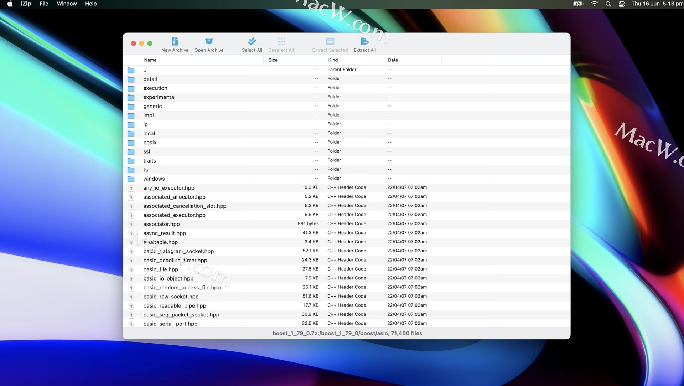The image size is (684, 386).
Task: Select the basic_io_object.hpp file
Action: 346,278
